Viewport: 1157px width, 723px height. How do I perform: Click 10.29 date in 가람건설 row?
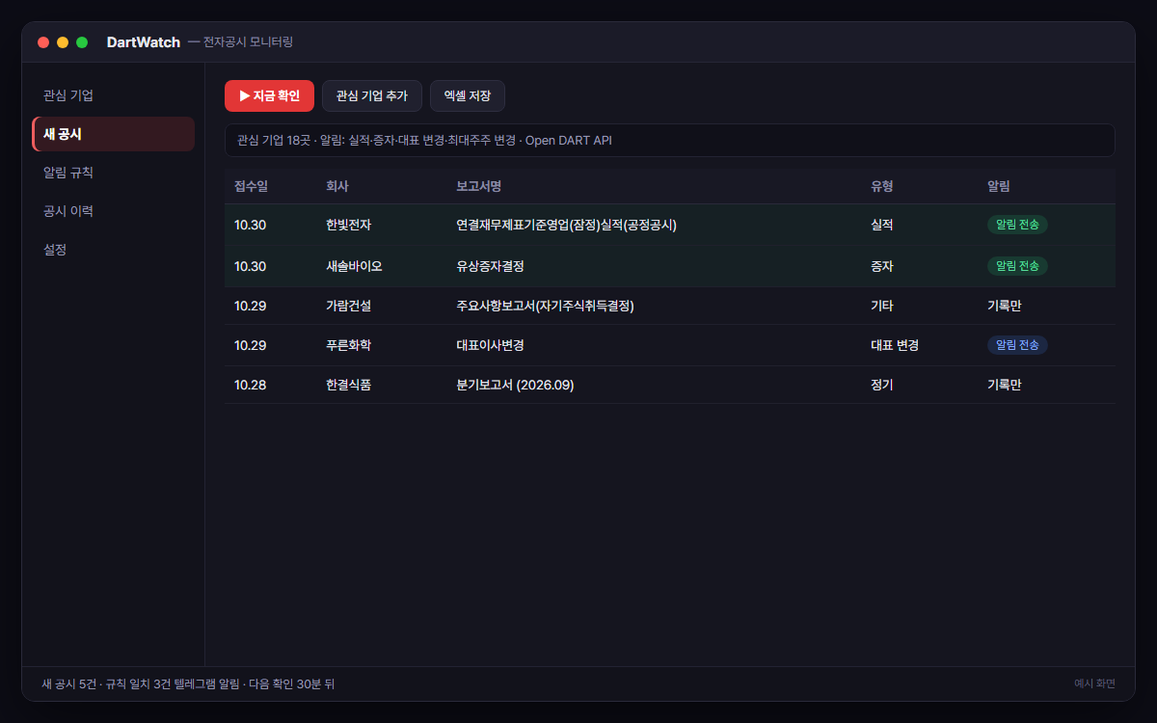(251, 306)
